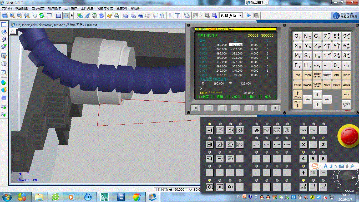Screen dimensions: 359x202
Task: Click the green rotate view toolbar icon
Action: 42,16
